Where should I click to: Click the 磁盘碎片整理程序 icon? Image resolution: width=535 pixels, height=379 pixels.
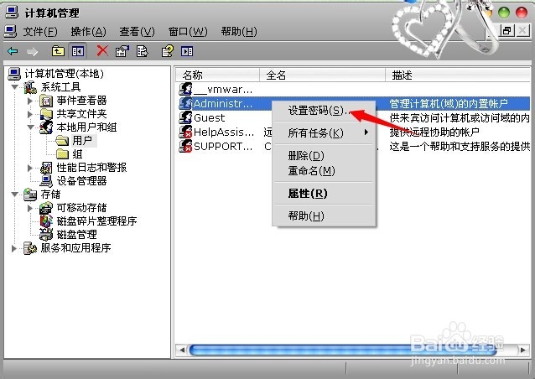coord(46,221)
